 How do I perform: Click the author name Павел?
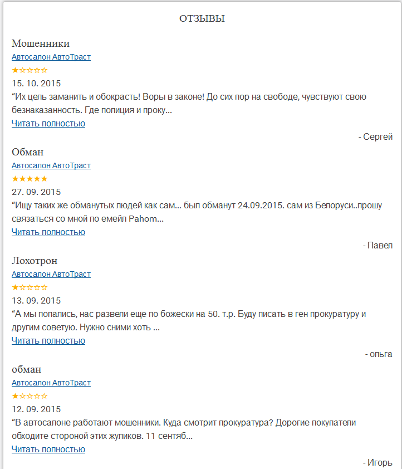click(380, 246)
